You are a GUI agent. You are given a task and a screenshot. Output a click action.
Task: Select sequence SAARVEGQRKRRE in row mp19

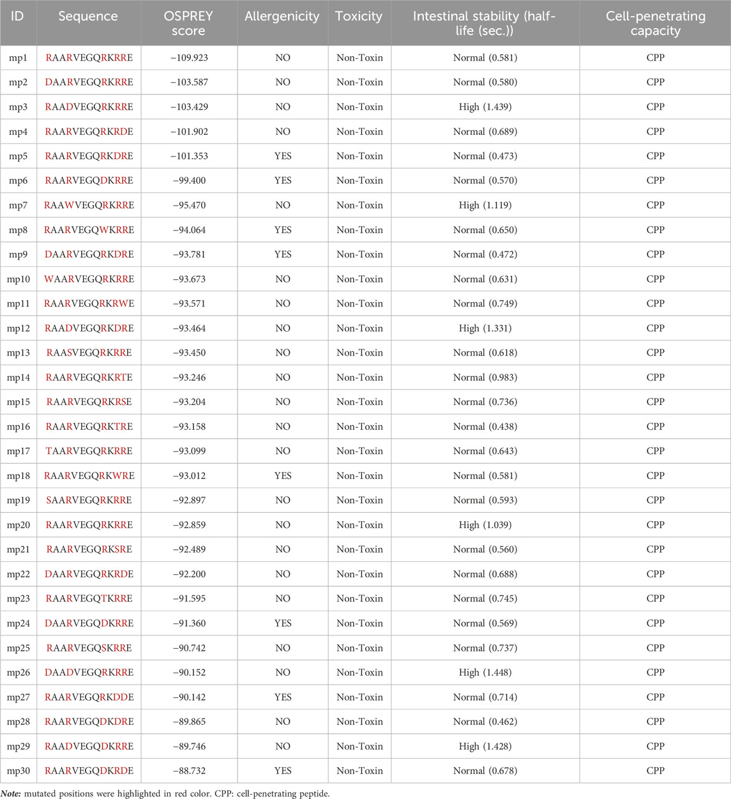(x=89, y=500)
